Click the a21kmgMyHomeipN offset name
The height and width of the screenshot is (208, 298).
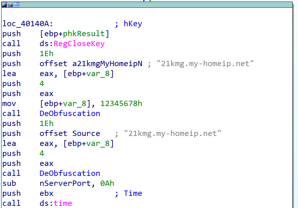107,64
